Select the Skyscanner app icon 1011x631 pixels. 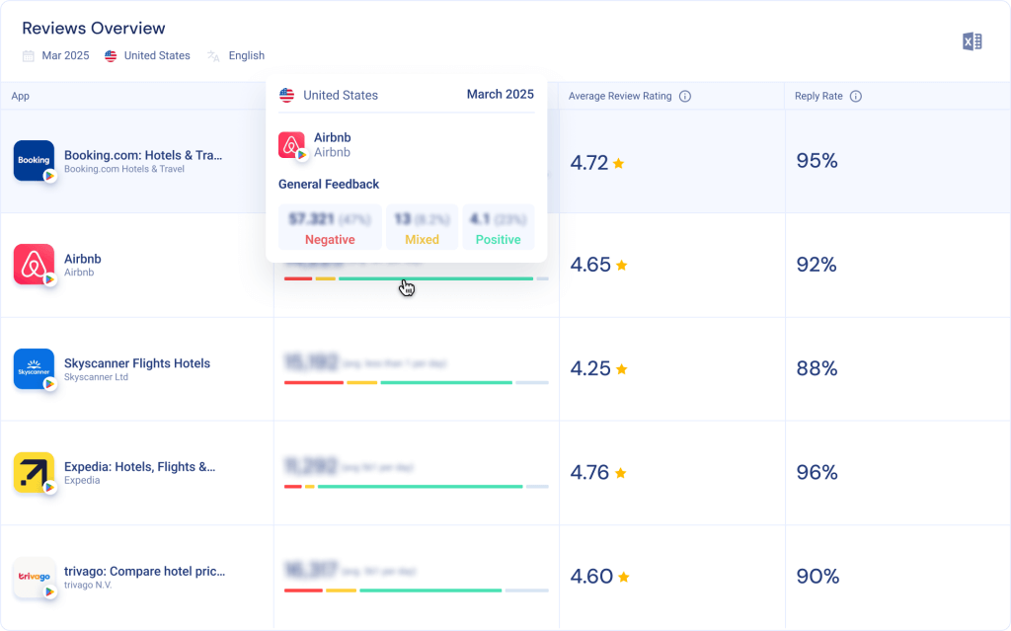pos(34,368)
